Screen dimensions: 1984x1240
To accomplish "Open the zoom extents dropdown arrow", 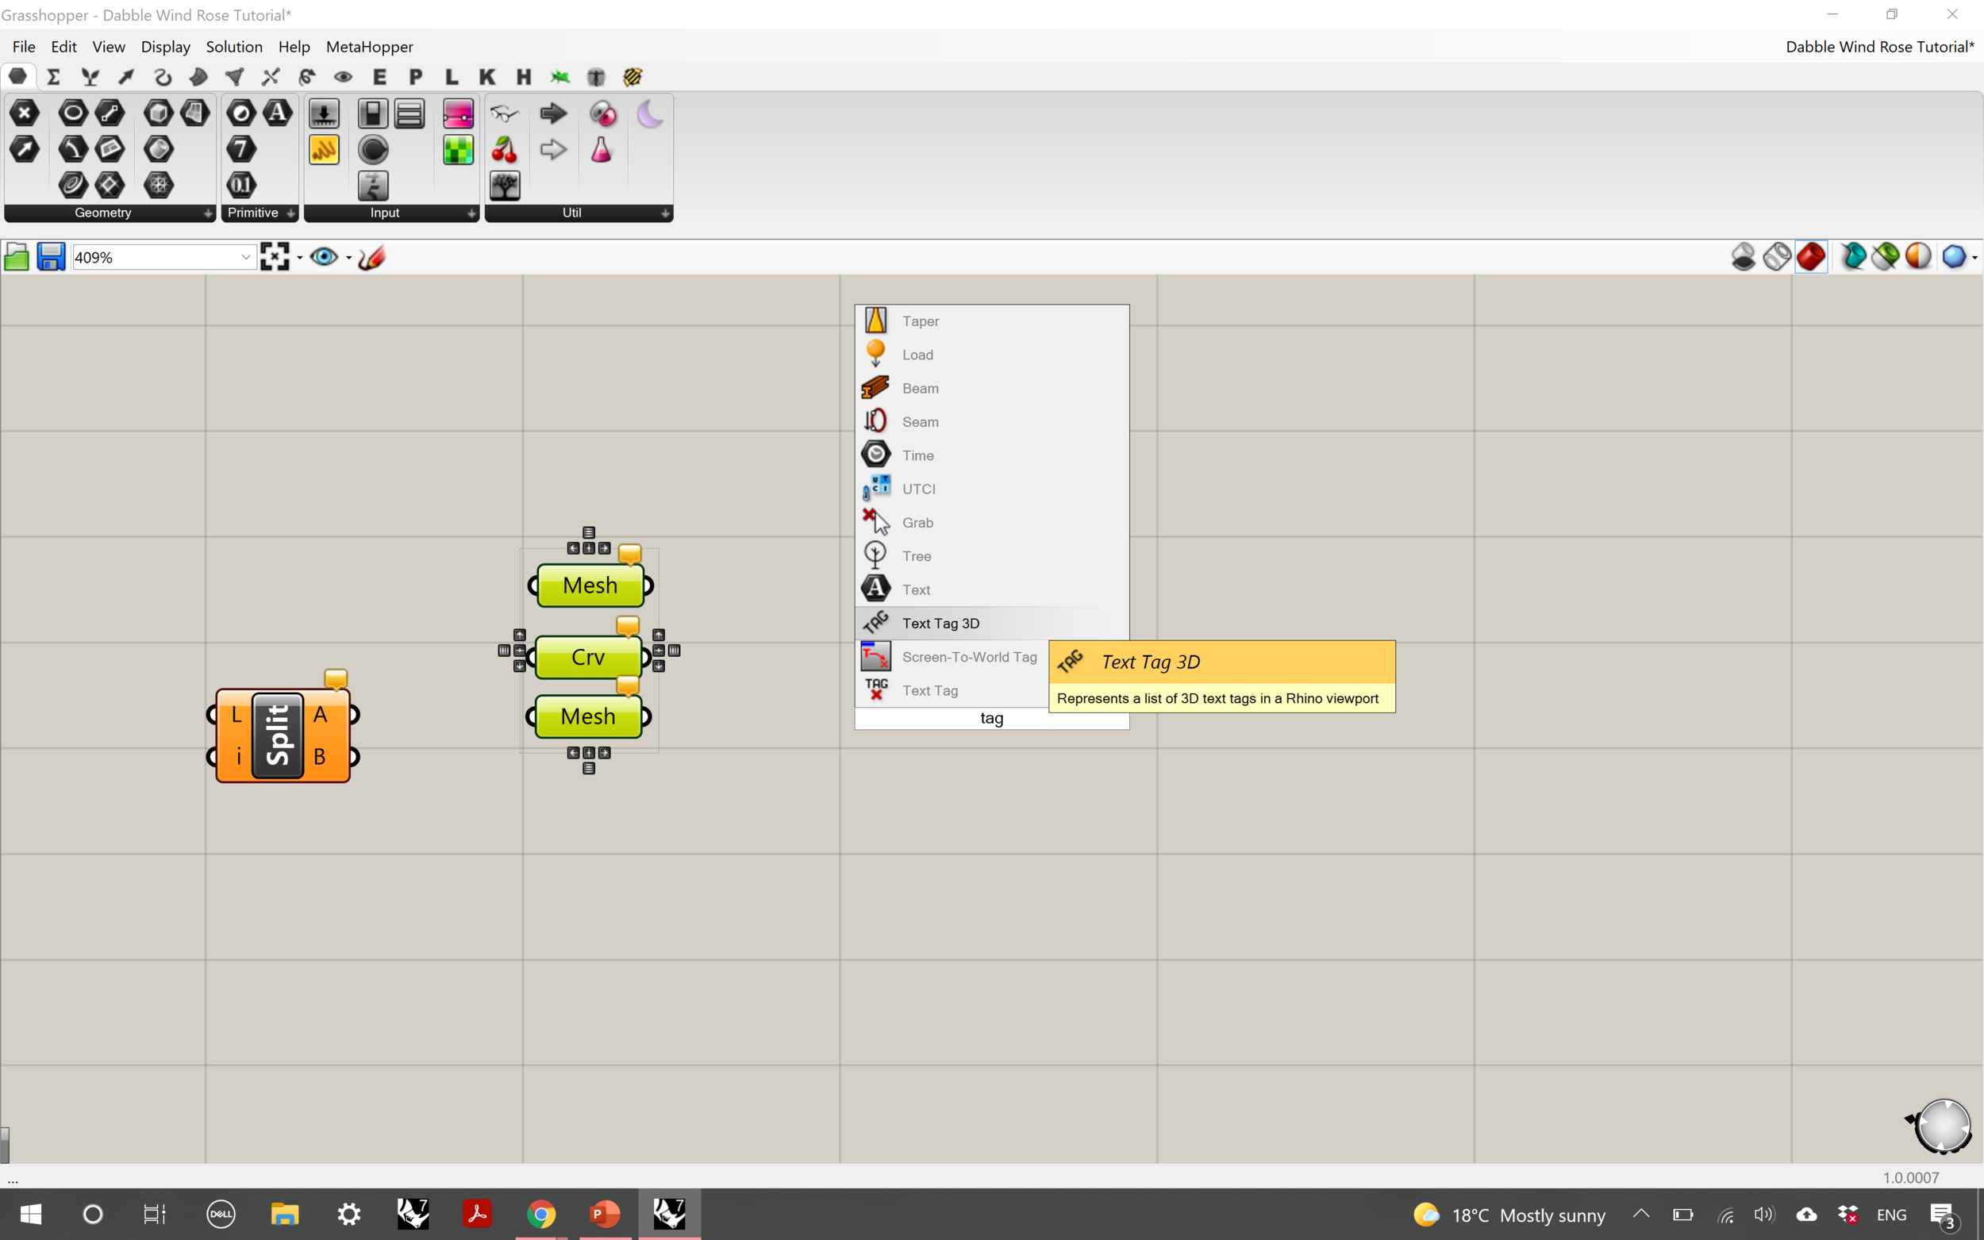I will coord(299,258).
